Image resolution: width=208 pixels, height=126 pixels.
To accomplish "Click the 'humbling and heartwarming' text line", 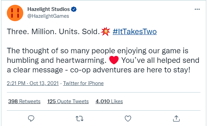I will tap(57, 60).
